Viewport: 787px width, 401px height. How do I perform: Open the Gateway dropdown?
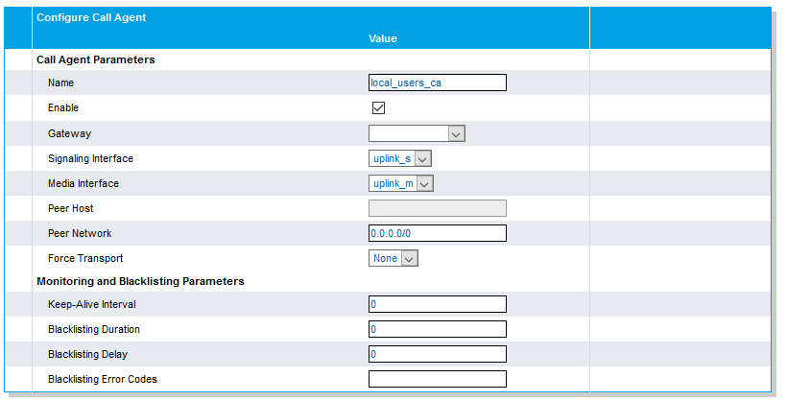(x=417, y=134)
